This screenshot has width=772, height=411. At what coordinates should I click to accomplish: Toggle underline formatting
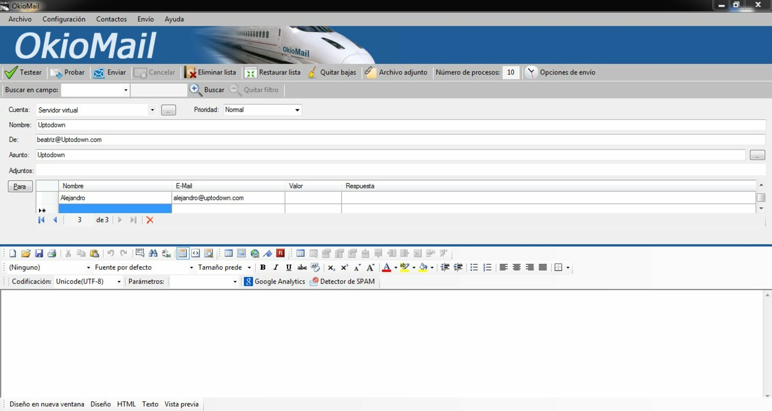(x=289, y=268)
